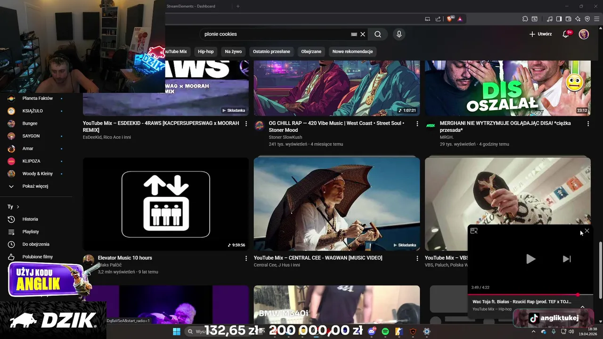This screenshot has width=603, height=339.
Task: Open the Brave VPN shield icon
Action: (587, 19)
